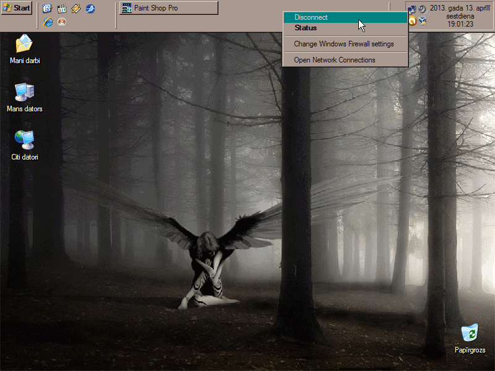495x371 pixels.
Task: Choose Disconnect from the context menu
Action: pyautogui.click(x=345, y=17)
